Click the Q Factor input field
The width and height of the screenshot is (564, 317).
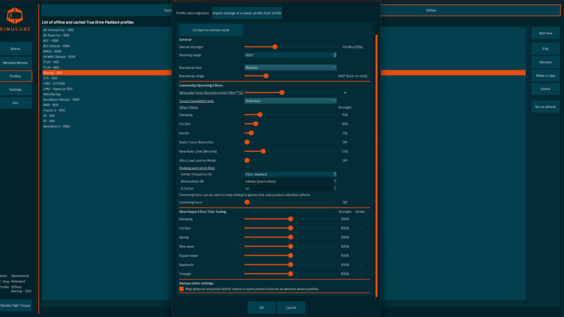coord(290,188)
